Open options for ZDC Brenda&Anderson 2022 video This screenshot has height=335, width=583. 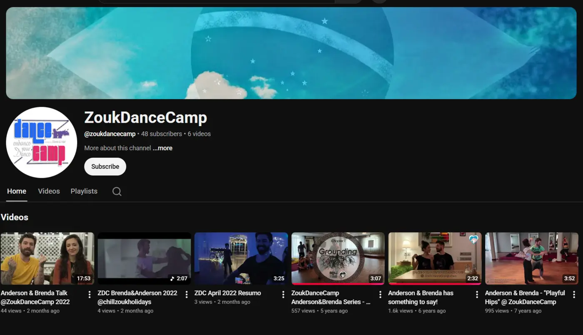tap(187, 295)
